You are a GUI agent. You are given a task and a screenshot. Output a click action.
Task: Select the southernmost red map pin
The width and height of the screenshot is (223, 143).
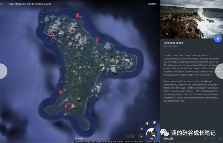pos(66,106)
